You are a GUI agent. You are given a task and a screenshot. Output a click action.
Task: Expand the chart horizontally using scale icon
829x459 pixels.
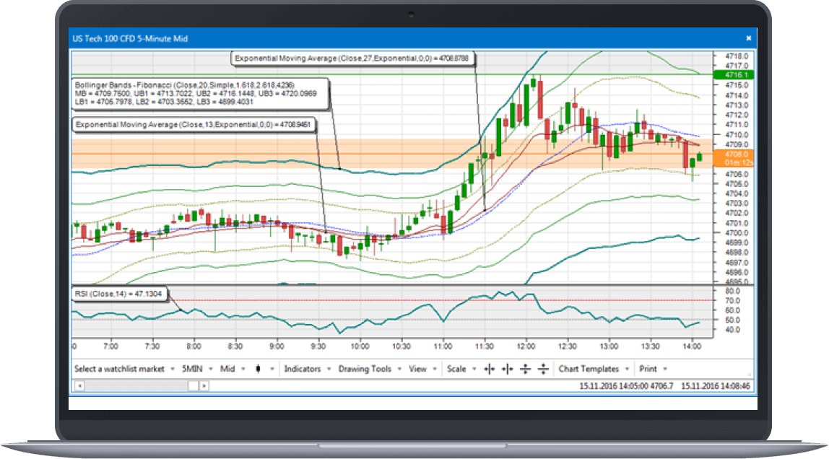coord(490,369)
